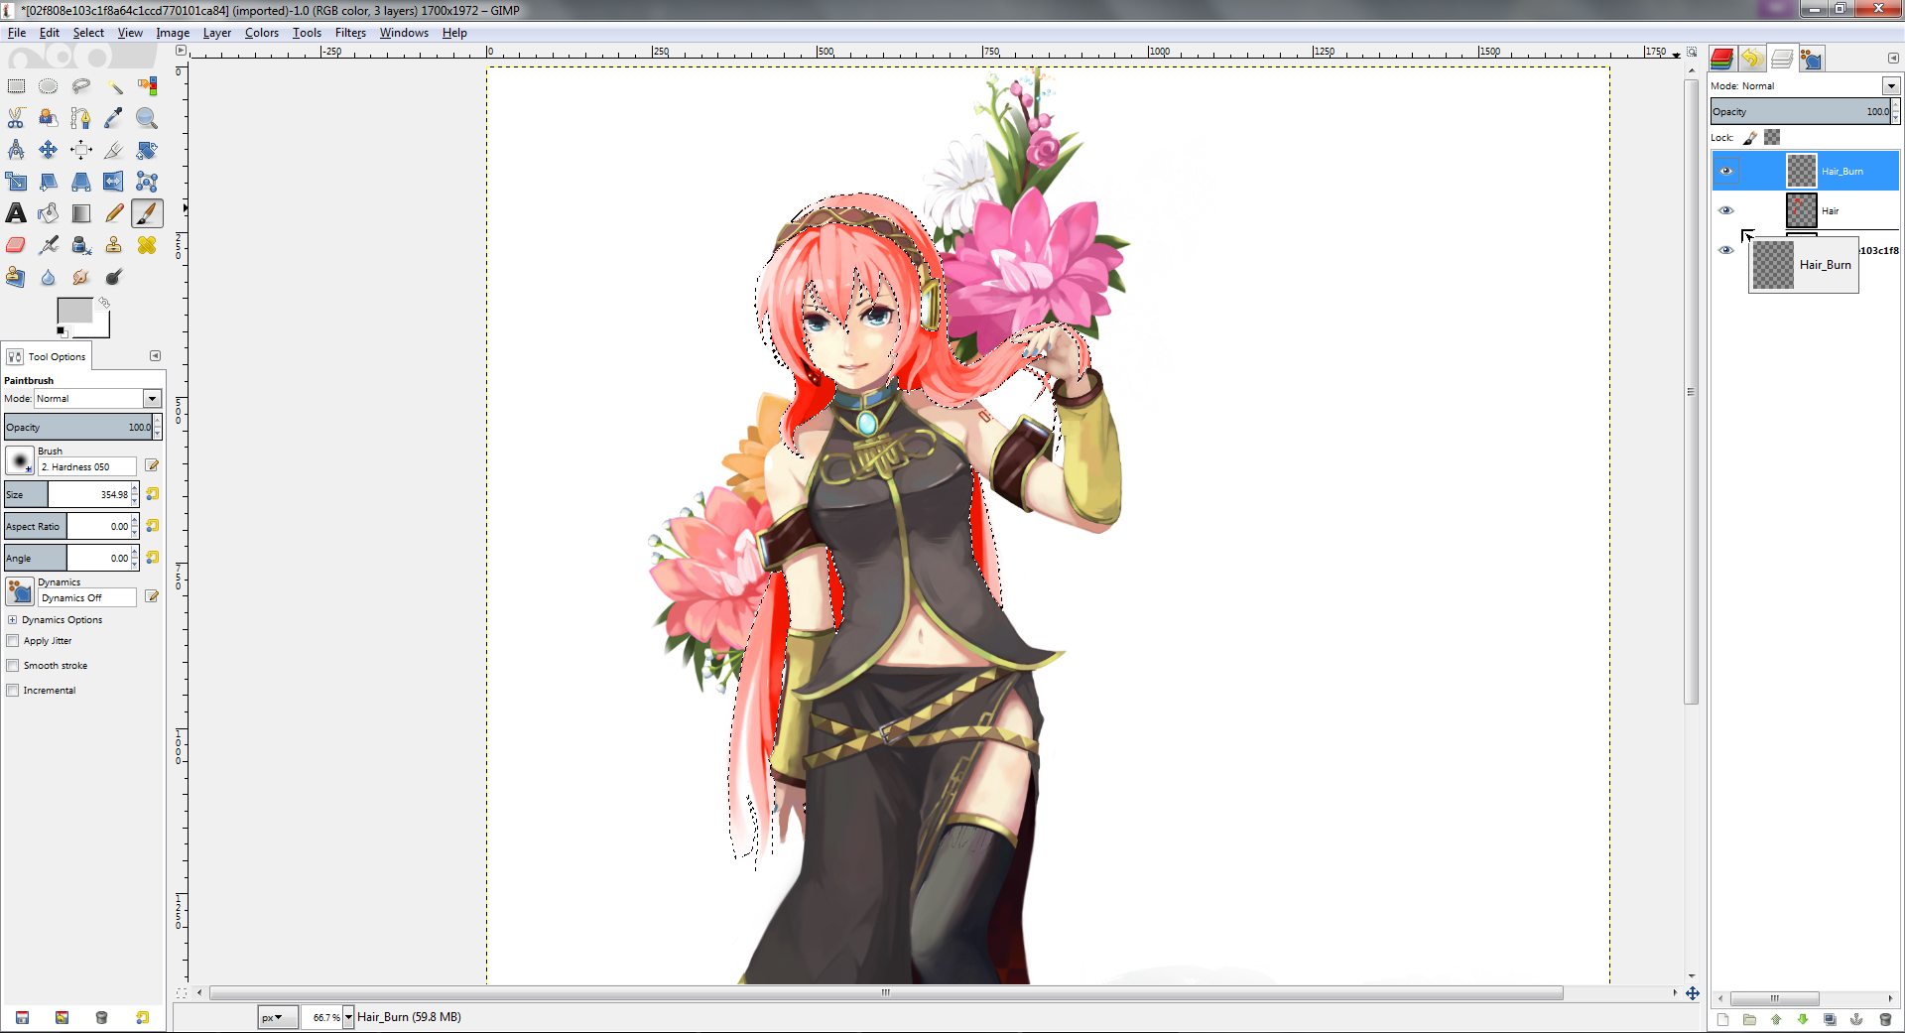Select the Crop tool
1905x1033 pixels.
(114, 150)
